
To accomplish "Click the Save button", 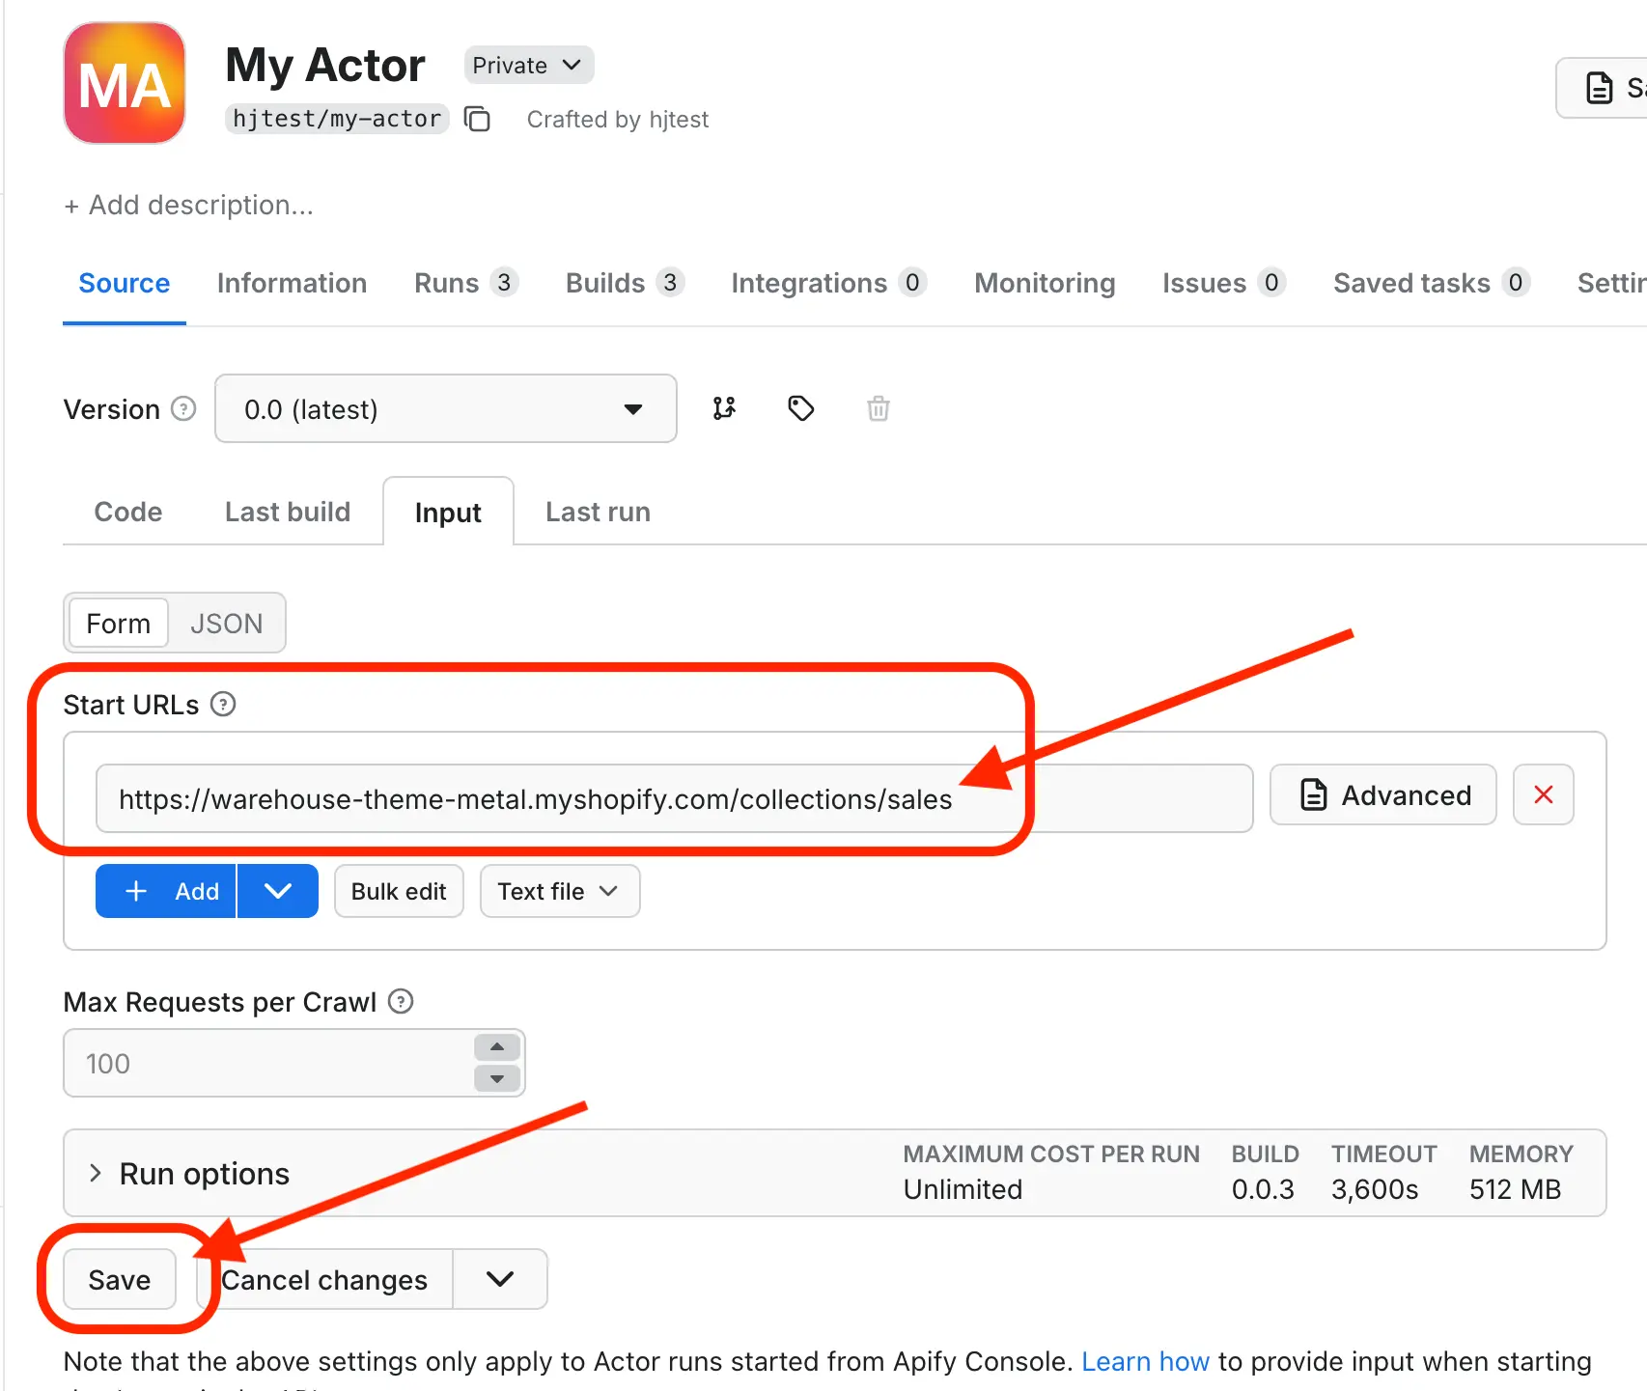I will click(x=120, y=1279).
